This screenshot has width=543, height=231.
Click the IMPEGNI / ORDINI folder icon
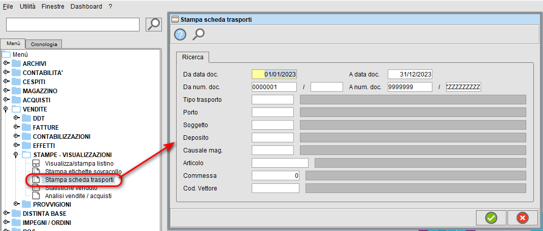tap(16, 222)
